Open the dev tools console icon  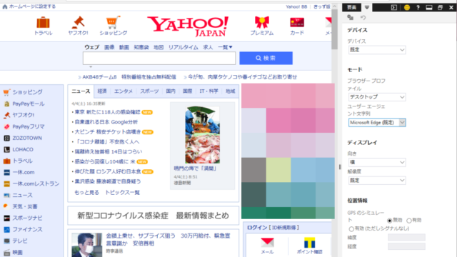point(394,8)
